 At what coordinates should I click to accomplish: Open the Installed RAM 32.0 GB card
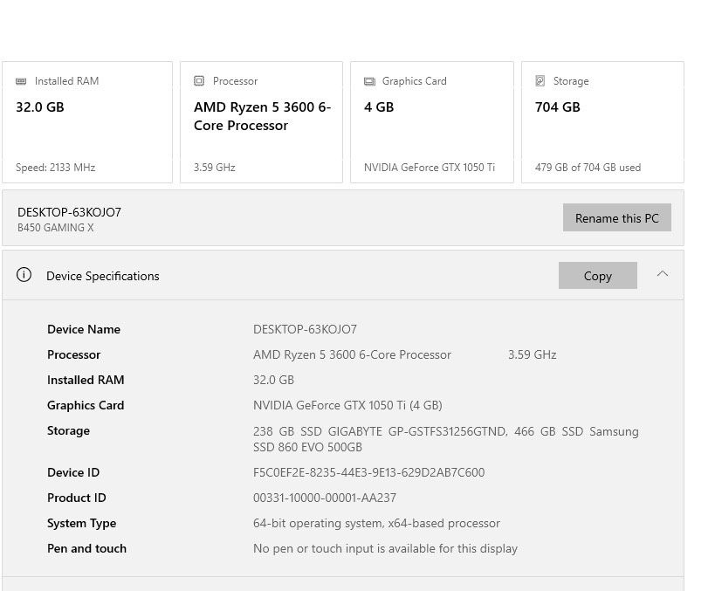coord(87,122)
